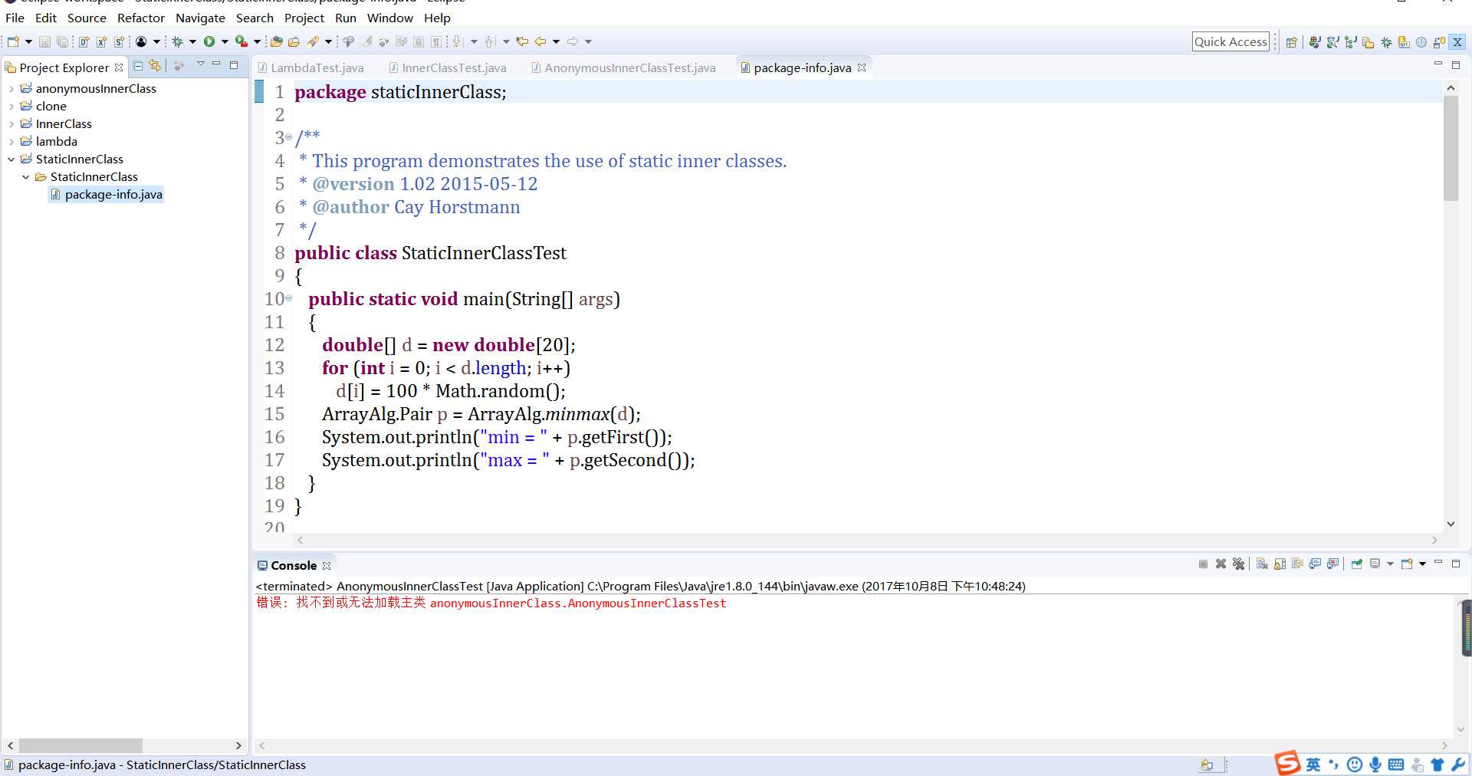Click Remove All Terminated Launches in Console
Screen dimensions: 1472x776
(x=1238, y=564)
